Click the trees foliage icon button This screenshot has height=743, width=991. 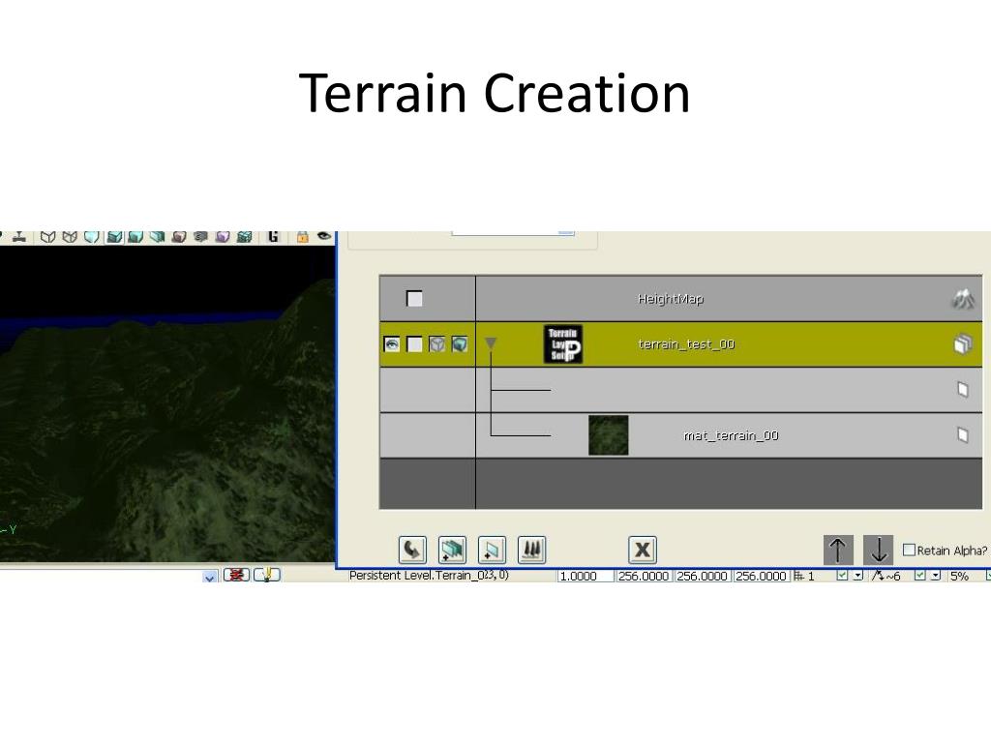(x=531, y=550)
